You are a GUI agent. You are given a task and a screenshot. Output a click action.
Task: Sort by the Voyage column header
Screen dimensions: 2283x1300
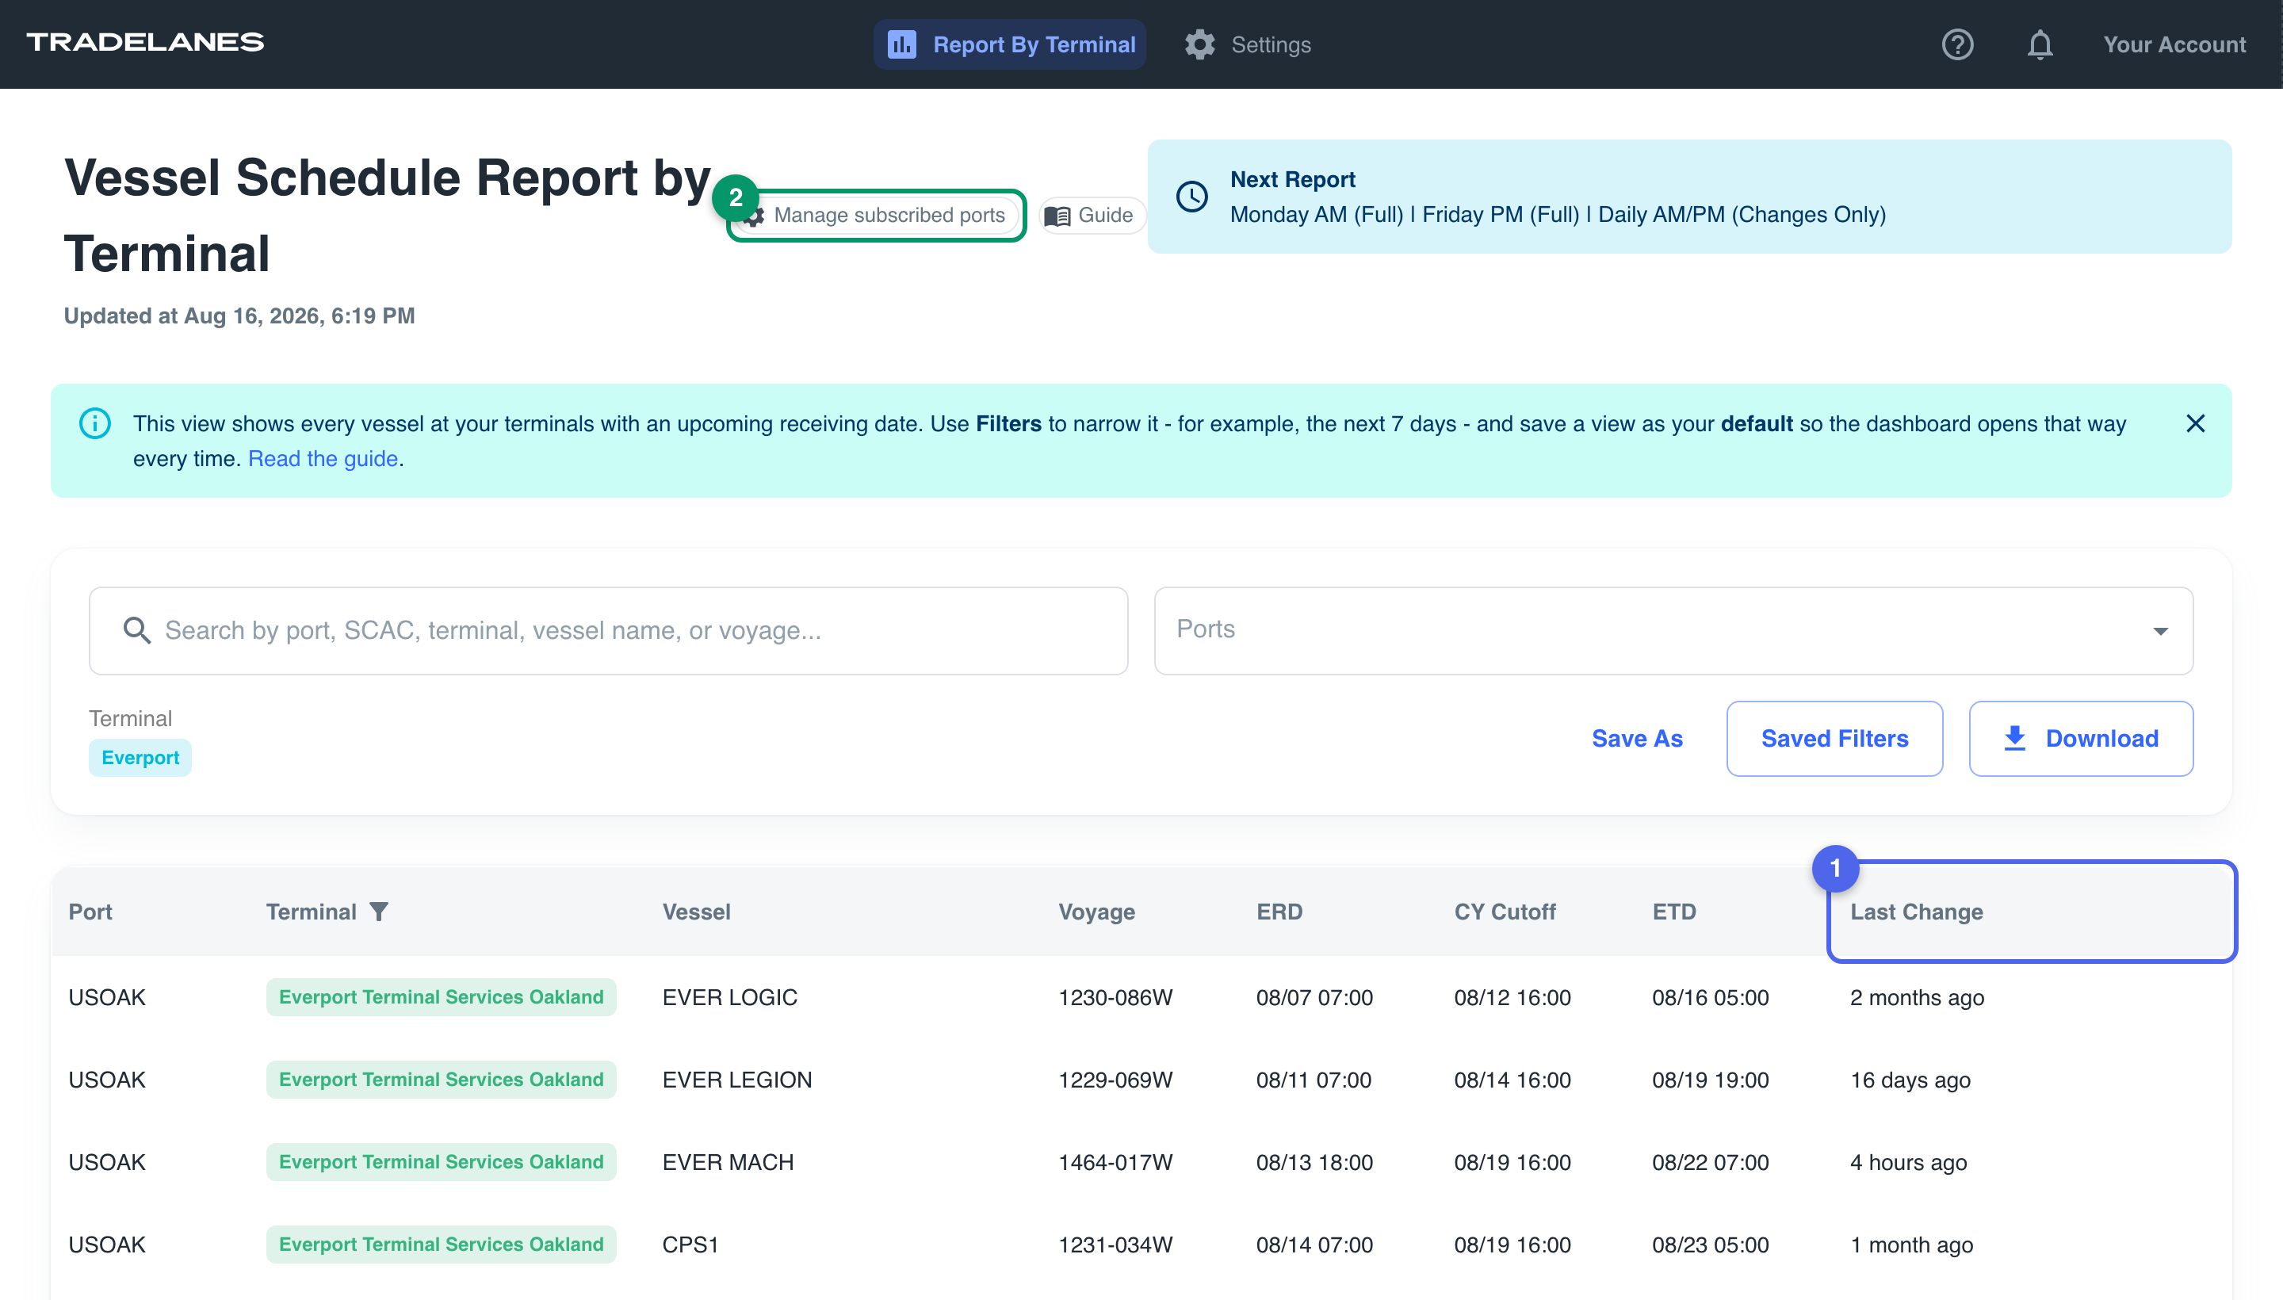1096,912
